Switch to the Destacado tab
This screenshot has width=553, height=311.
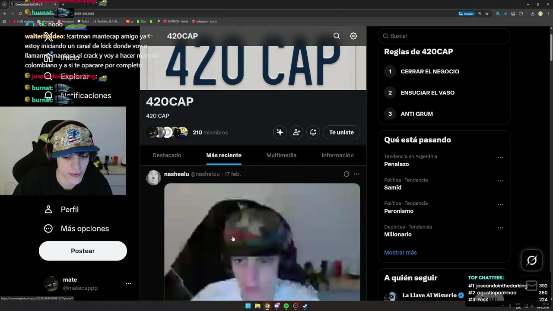point(167,155)
